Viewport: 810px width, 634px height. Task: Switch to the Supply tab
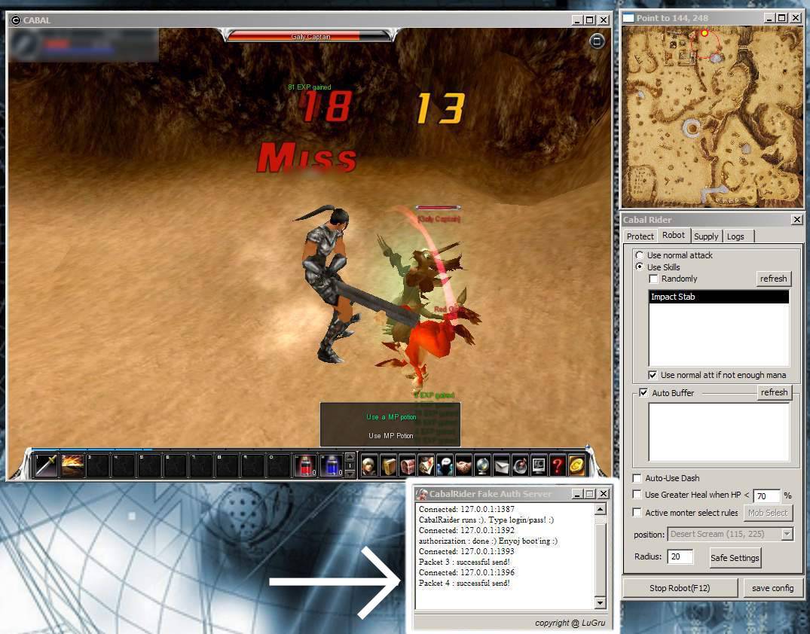point(706,236)
